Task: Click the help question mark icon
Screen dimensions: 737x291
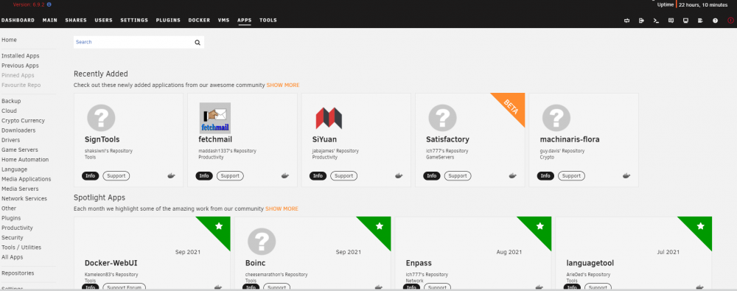Action: pos(715,21)
